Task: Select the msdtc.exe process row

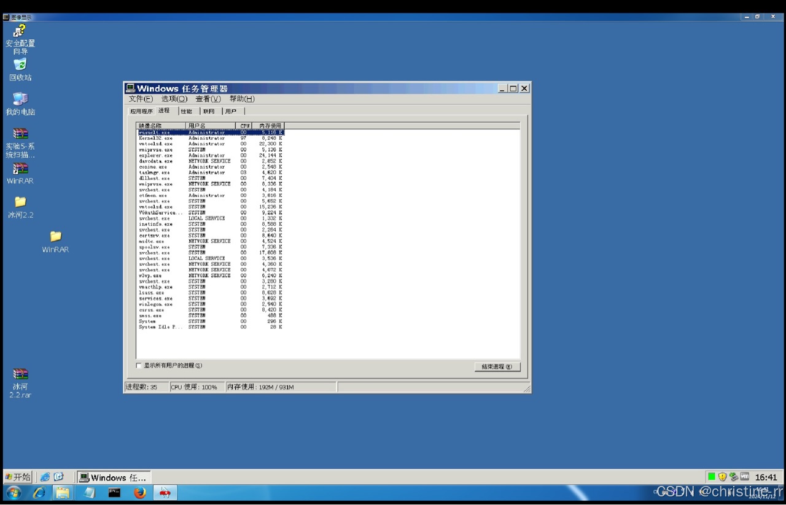Action: click(x=210, y=241)
